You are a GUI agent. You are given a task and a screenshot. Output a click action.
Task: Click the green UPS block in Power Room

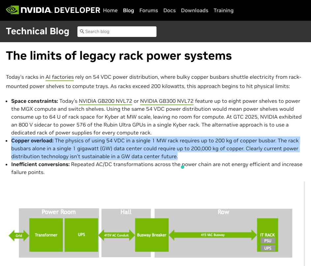[81, 235]
